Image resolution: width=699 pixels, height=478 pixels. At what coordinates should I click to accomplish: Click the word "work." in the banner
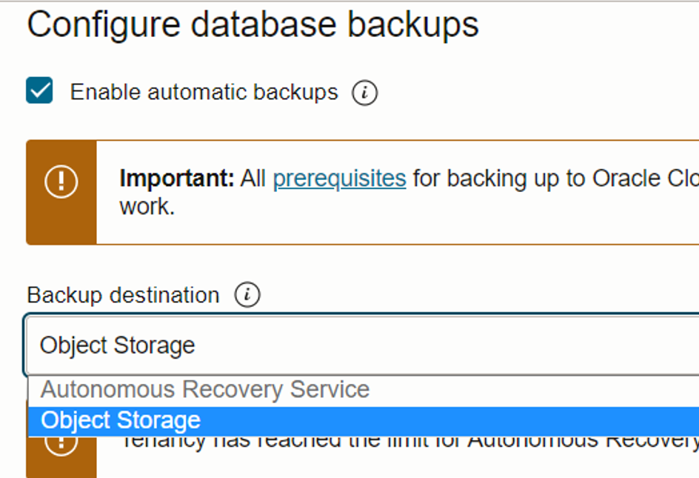point(147,206)
